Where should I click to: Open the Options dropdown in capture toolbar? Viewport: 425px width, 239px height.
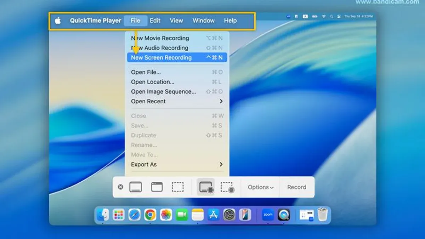(260, 187)
